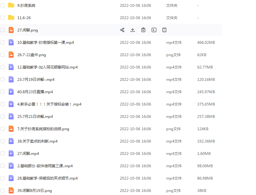Click the folder icon of 9.抄底系统
The width and height of the screenshot is (256, 195).
point(11,5)
